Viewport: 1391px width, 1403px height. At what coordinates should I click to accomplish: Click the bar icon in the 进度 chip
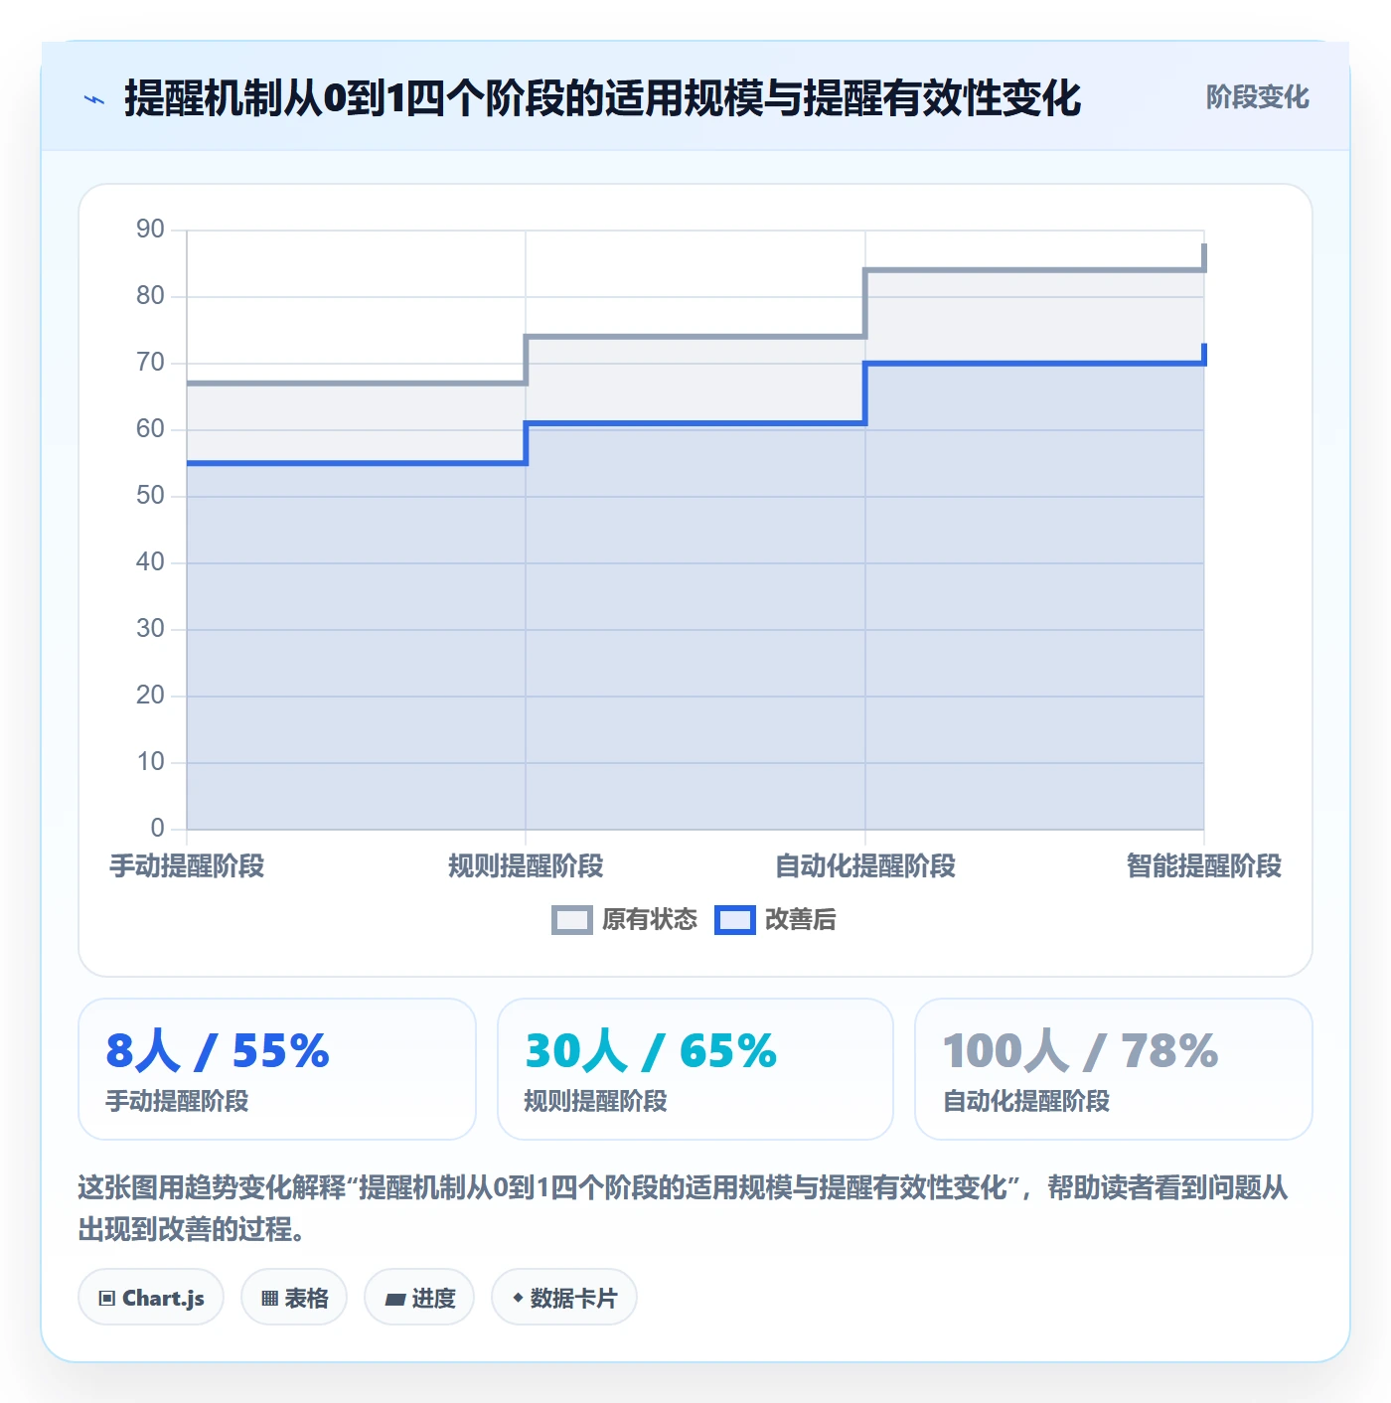pyautogui.click(x=394, y=1299)
